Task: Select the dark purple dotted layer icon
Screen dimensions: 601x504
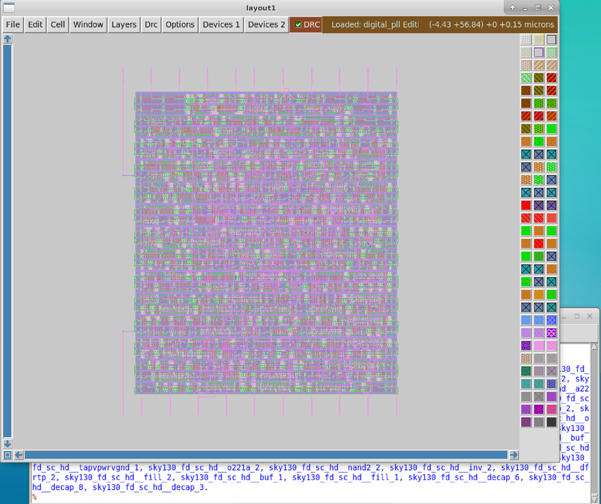Action: [x=526, y=346]
